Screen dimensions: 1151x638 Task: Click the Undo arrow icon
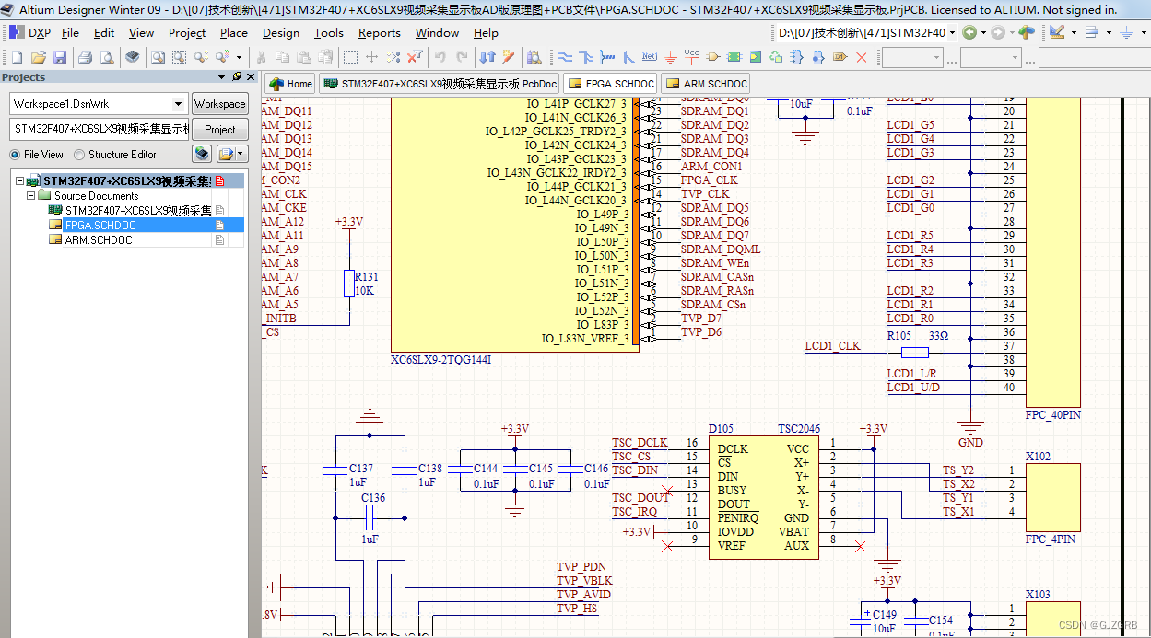click(440, 57)
